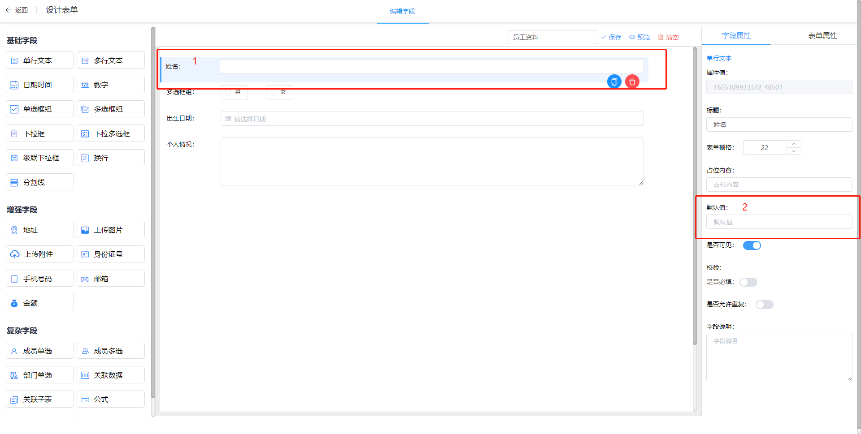Open the 出生日期 date picker

point(432,119)
